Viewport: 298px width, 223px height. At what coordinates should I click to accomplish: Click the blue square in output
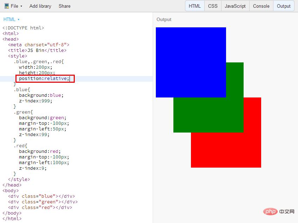pyautogui.click(x=191, y=62)
